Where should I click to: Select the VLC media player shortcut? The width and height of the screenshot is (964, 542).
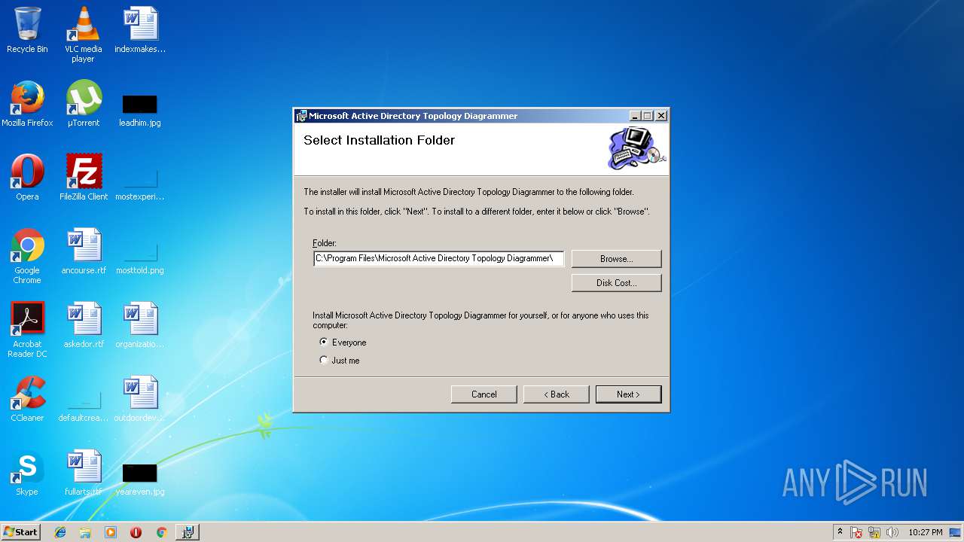83,35
